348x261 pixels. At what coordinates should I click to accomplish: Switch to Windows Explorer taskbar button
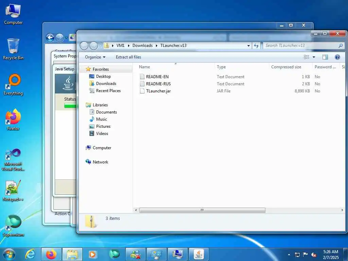(x=72, y=254)
